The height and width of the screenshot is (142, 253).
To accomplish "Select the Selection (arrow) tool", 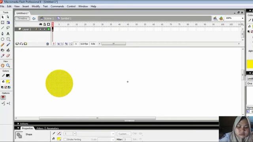I will [3, 17].
